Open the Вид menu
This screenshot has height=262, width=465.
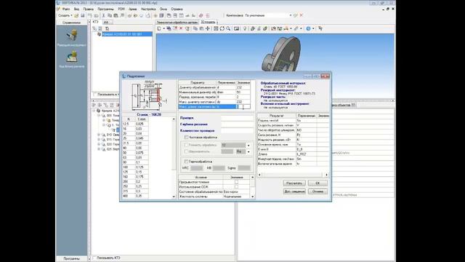click(x=76, y=9)
